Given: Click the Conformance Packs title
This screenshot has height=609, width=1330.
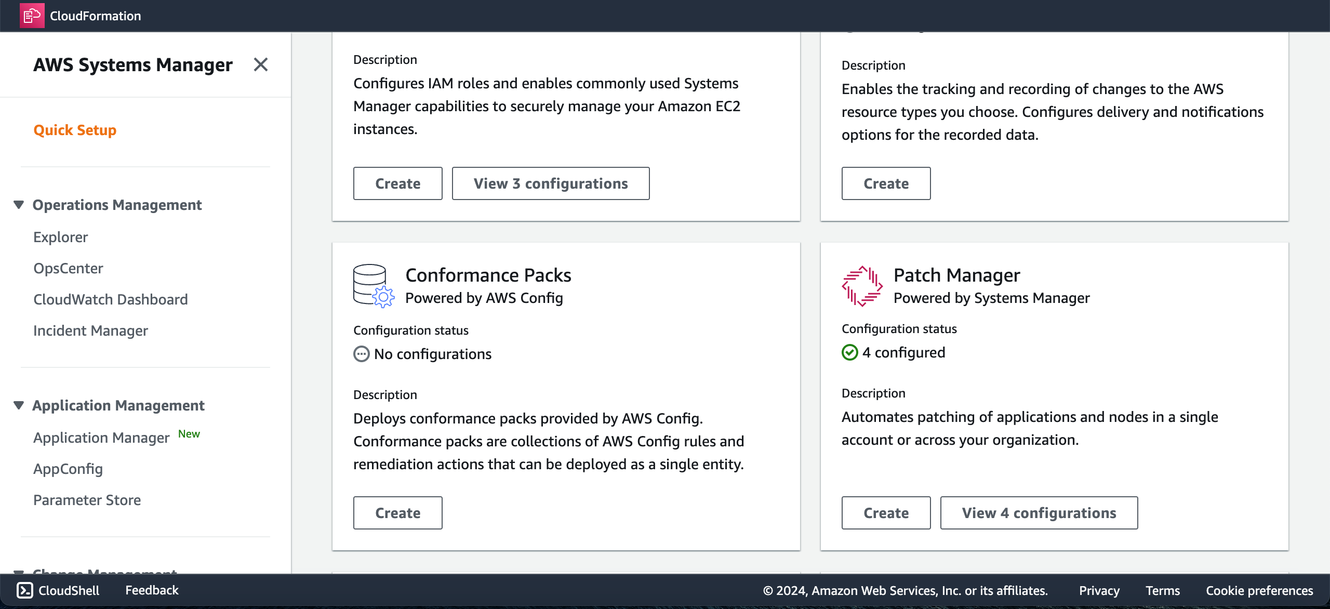Looking at the screenshot, I should tap(488, 275).
